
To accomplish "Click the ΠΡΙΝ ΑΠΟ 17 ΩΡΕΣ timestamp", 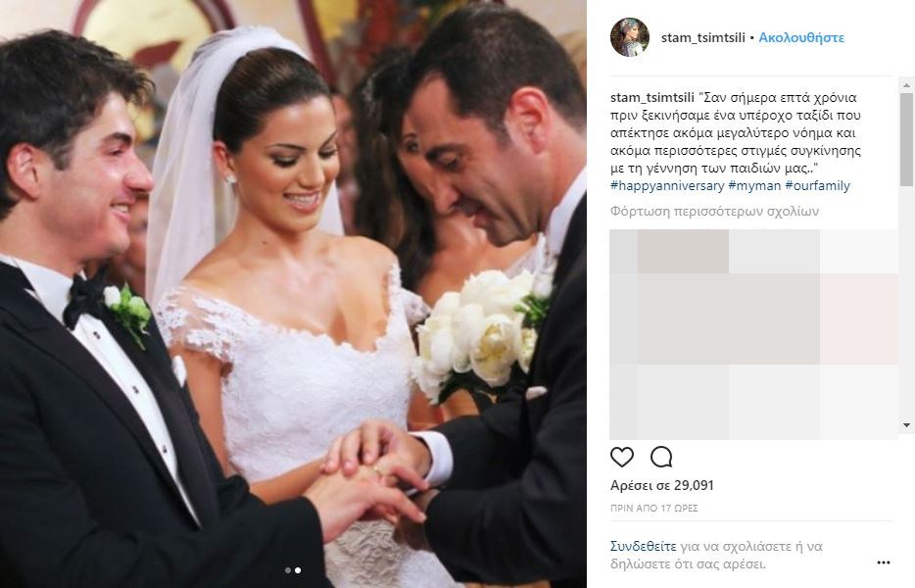I will 654,508.
